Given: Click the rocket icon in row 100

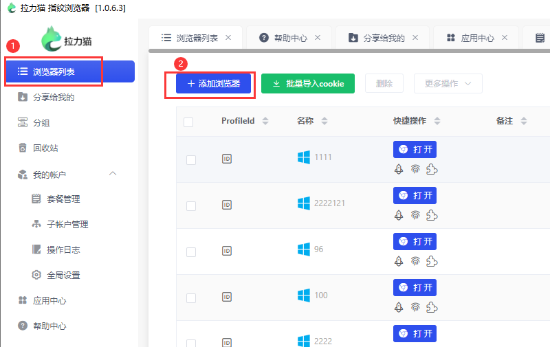Looking at the screenshot, I should tap(399, 307).
